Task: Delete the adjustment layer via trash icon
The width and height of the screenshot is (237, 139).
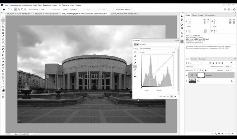Action: [175, 97]
